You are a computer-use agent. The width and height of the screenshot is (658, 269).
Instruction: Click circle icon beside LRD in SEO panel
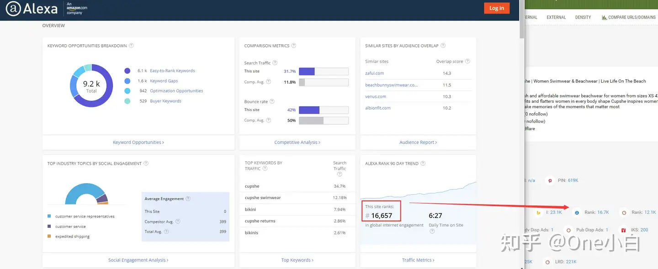[547, 262]
